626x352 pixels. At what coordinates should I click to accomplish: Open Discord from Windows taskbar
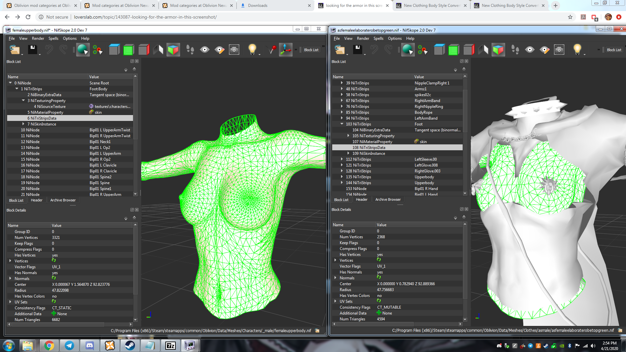[x=90, y=345]
